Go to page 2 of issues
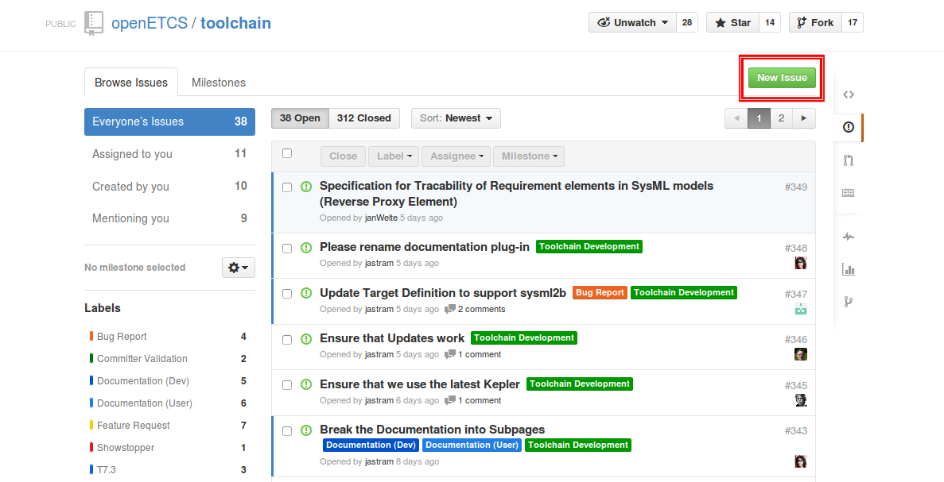Screen dimensions: 944x482 click(781, 118)
